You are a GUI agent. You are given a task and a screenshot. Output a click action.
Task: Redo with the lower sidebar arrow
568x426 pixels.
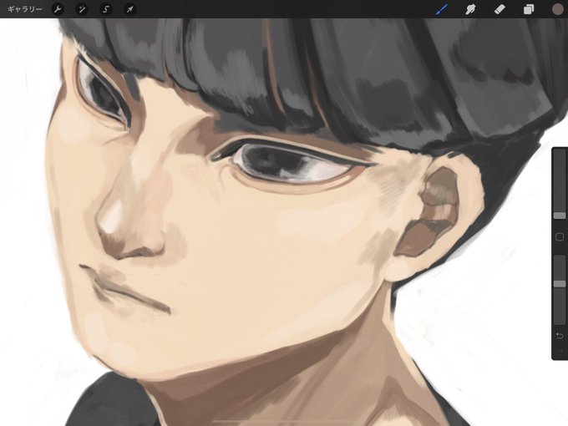point(560,352)
